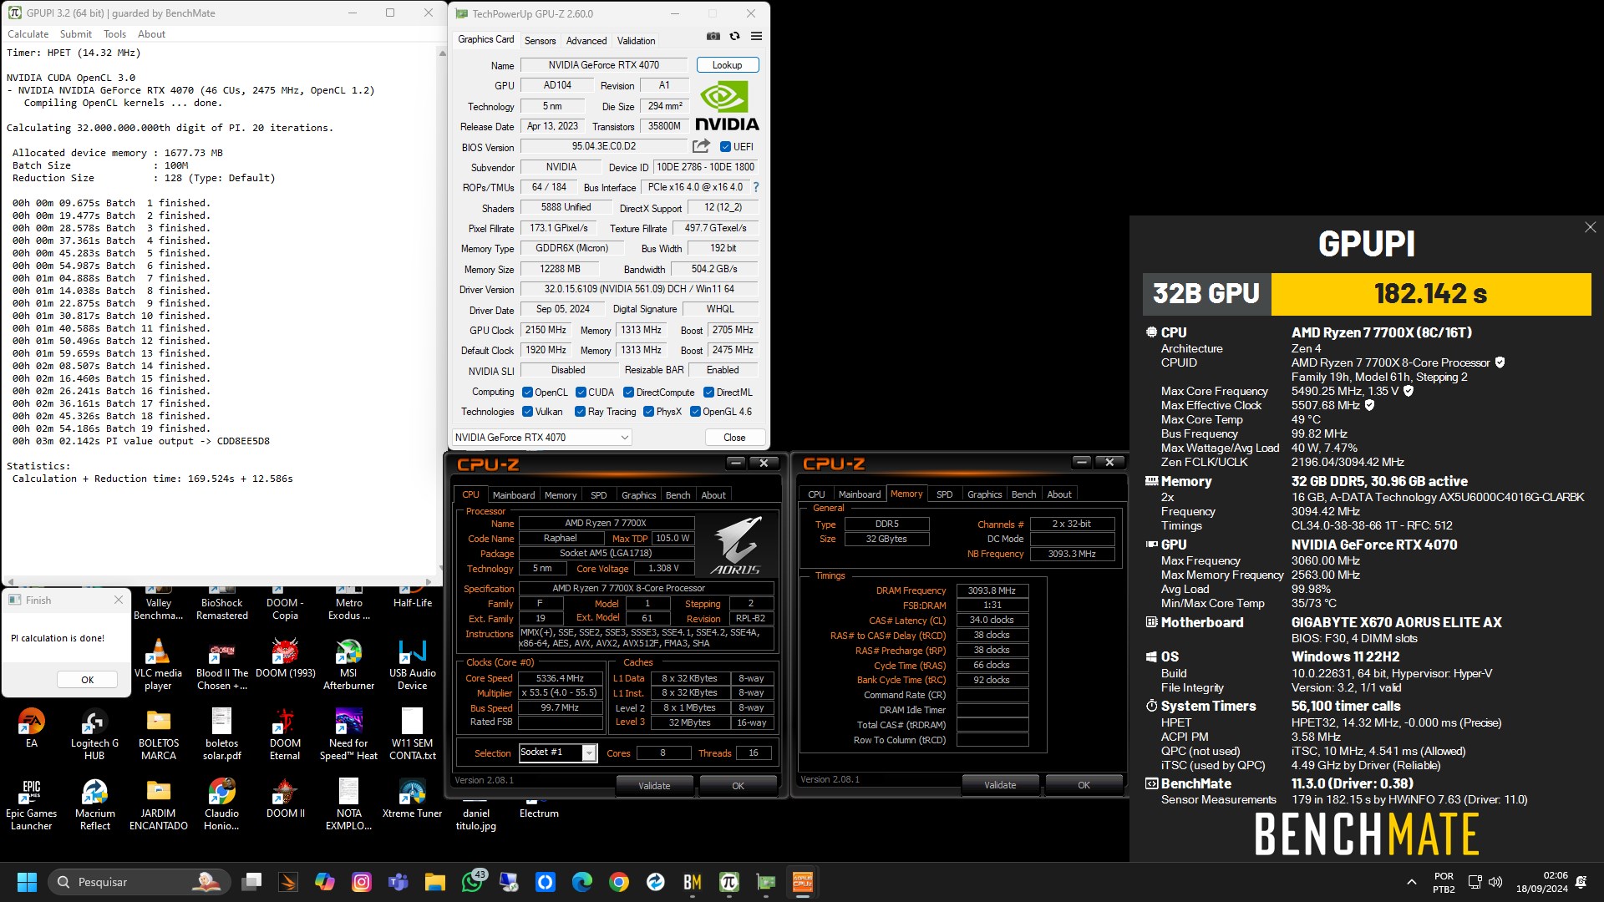Click the GPUPI output horizontal scrollbar

(219, 581)
